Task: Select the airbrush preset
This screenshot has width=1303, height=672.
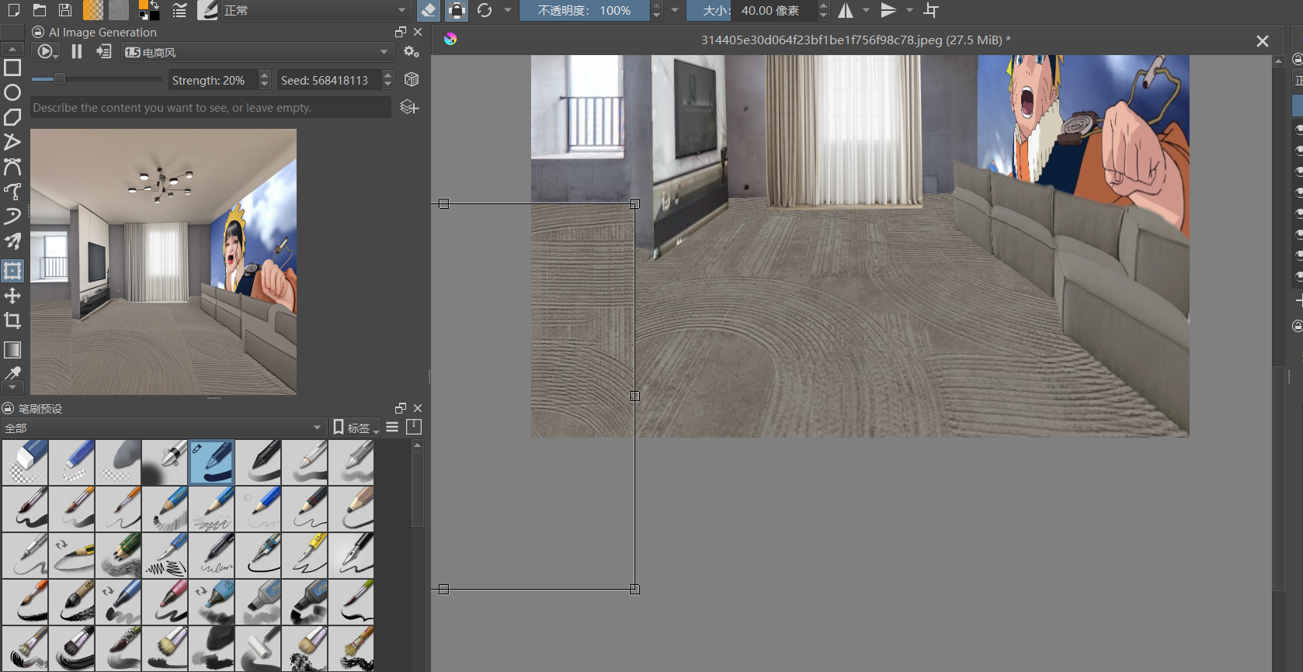Action: point(165,462)
